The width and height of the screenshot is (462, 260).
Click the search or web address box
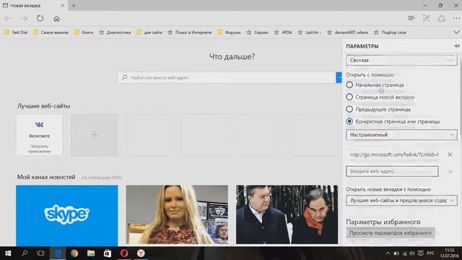226,77
